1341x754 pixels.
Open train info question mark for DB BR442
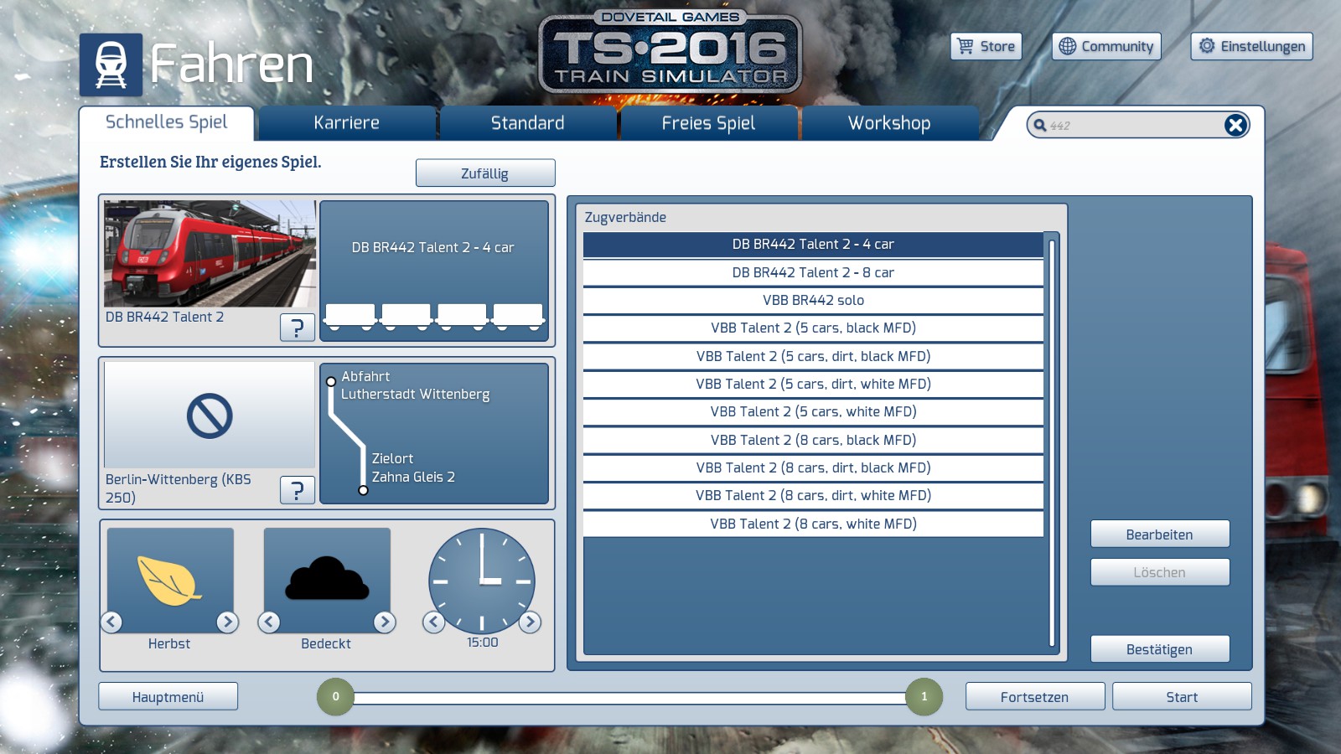coord(298,328)
